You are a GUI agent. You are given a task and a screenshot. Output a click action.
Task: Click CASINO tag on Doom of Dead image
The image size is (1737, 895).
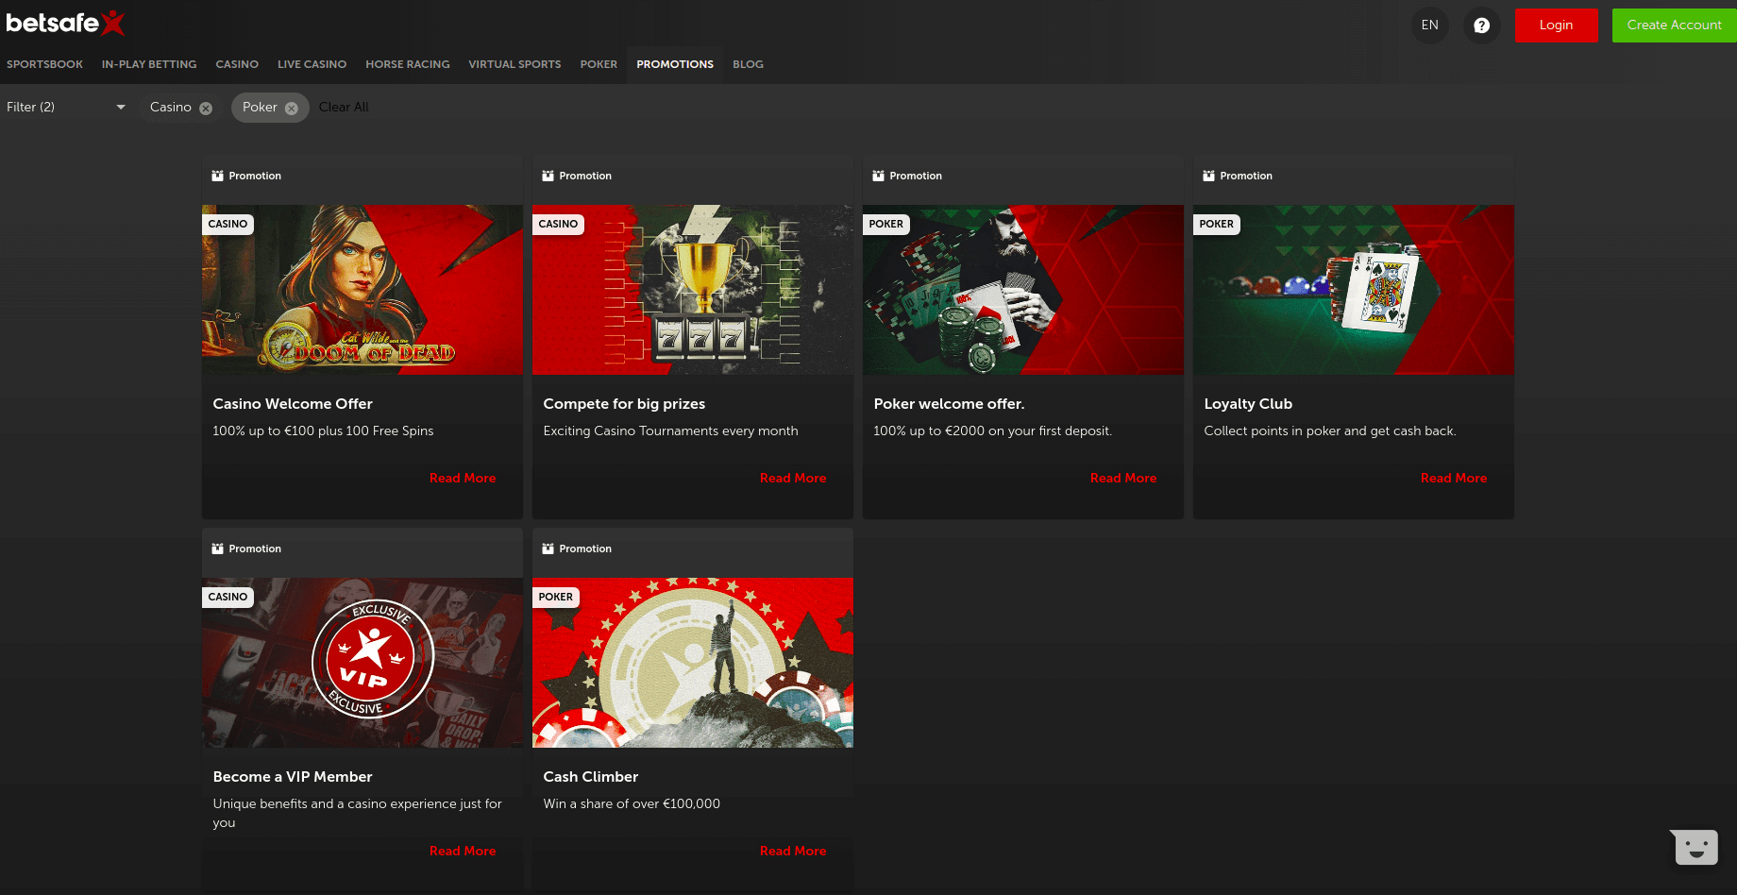tap(228, 225)
